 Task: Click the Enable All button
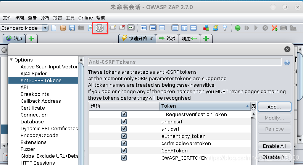click(x=274, y=146)
